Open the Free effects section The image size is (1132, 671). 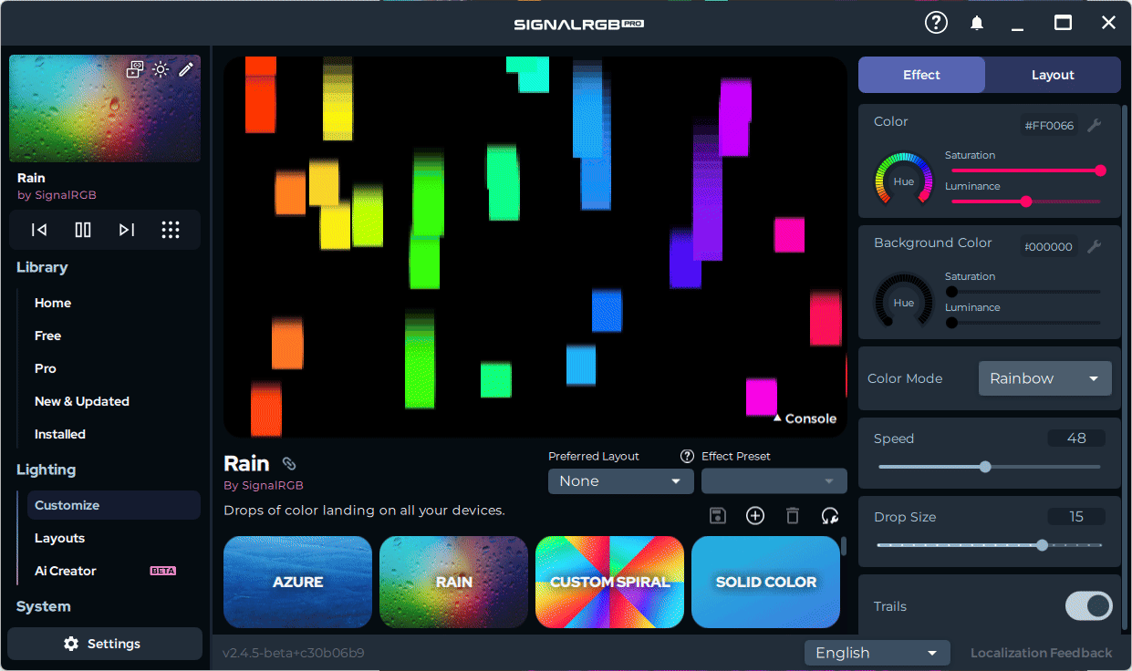pyautogui.click(x=48, y=335)
